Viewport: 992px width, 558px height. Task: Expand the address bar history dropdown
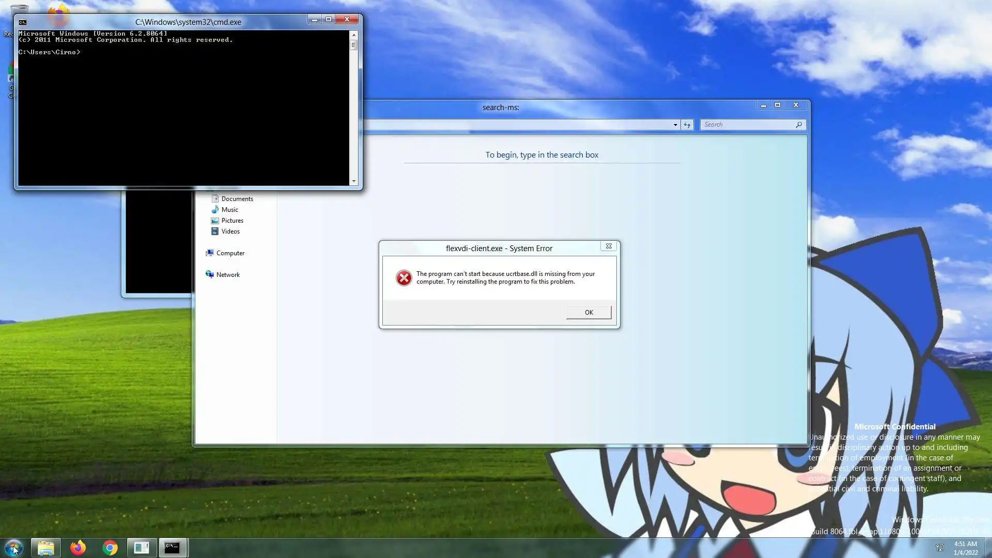pyautogui.click(x=675, y=125)
